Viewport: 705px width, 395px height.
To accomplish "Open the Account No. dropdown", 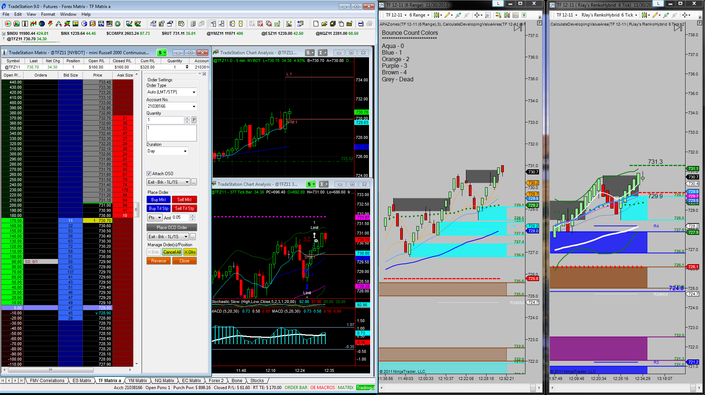I will [x=172, y=106].
